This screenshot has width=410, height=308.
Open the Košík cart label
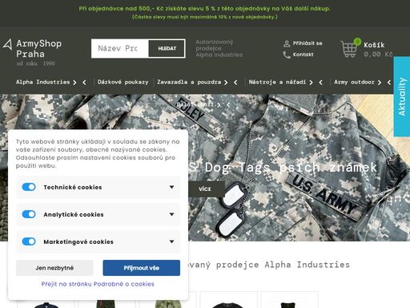click(374, 45)
